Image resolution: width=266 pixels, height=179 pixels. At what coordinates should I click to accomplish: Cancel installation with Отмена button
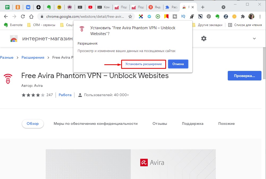178,64
